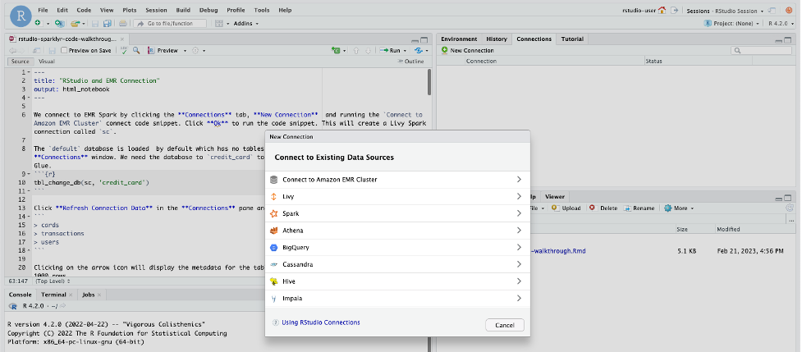Click the spell check ABC icon

click(124, 50)
